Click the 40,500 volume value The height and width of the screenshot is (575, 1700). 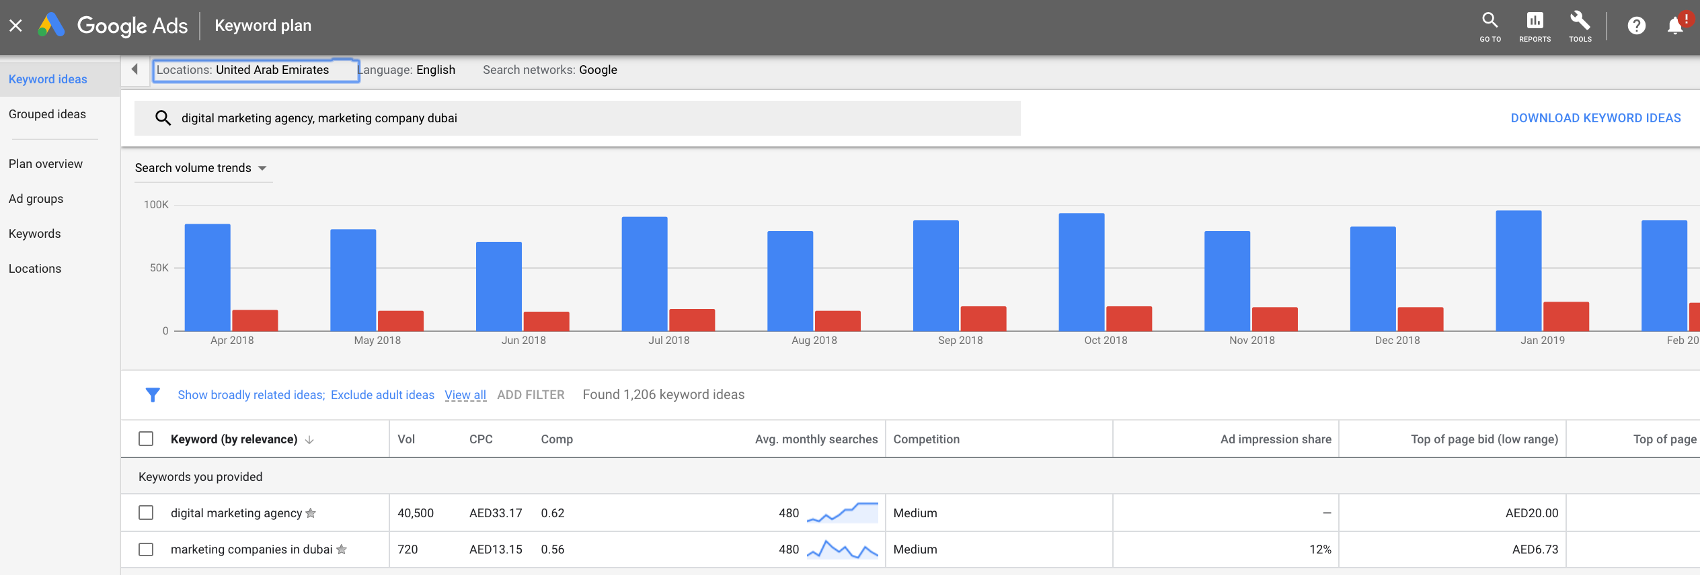point(416,513)
